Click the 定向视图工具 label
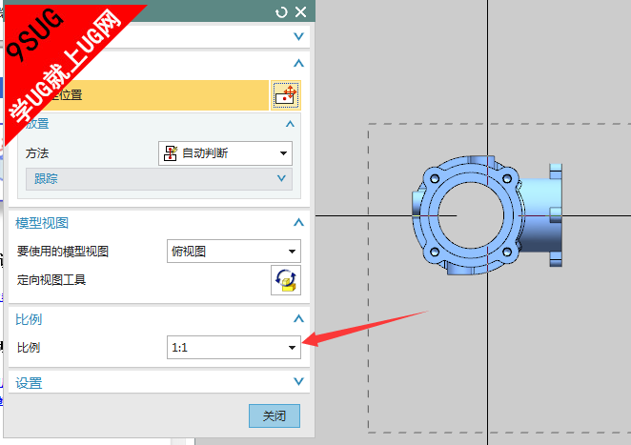The width and height of the screenshot is (631, 445). pyautogui.click(x=51, y=279)
